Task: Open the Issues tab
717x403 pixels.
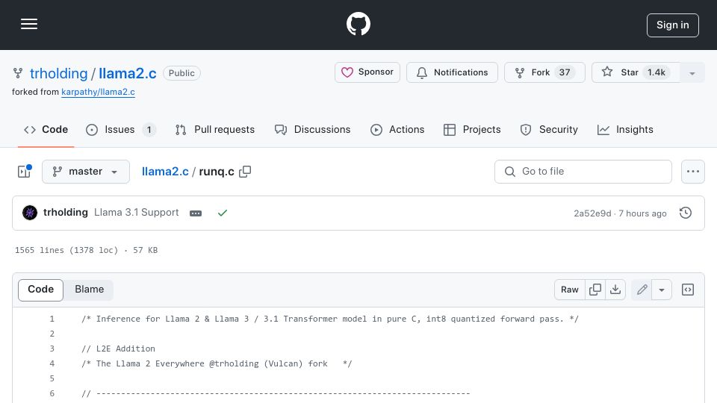Action: [121, 130]
